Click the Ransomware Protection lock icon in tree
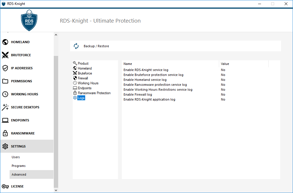Image resolution: width=293 pixels, height=193 pixels. point(75,93)
